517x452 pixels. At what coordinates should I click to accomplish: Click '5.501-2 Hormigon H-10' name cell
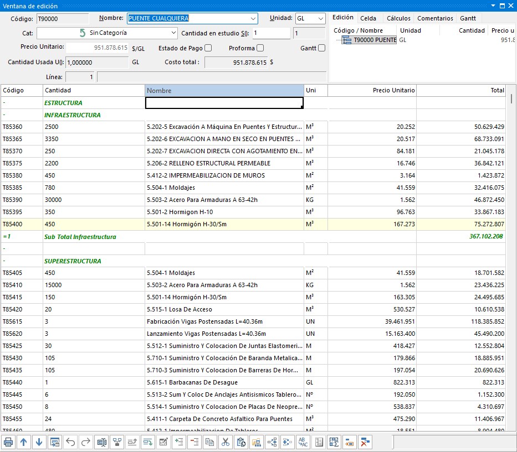coord(224,212)
